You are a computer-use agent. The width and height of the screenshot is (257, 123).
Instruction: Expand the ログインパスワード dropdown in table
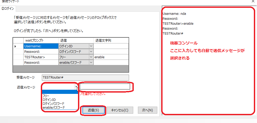click(91, 51)
